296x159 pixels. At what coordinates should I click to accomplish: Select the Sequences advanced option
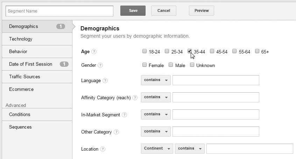click(x=37, y=127)
